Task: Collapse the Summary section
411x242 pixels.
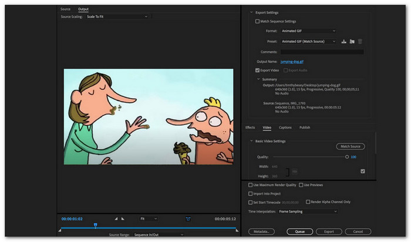Action: click(x=258, y=79)
